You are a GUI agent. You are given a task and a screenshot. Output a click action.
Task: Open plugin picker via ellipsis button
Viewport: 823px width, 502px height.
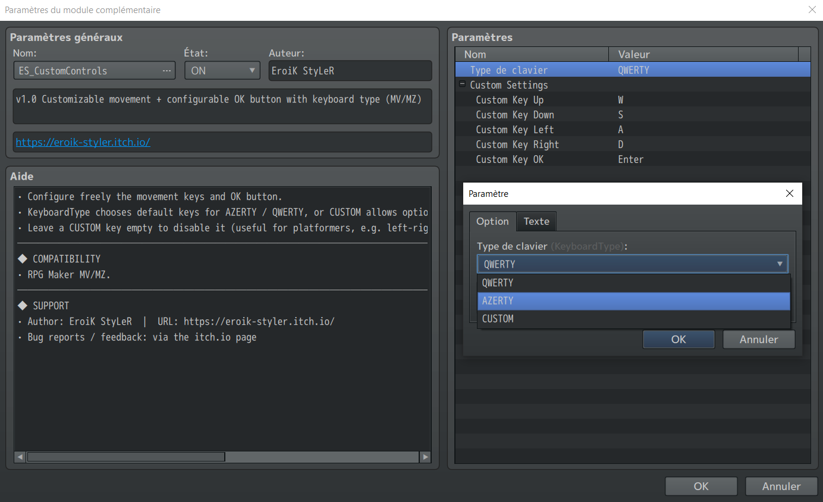(167, 70)
